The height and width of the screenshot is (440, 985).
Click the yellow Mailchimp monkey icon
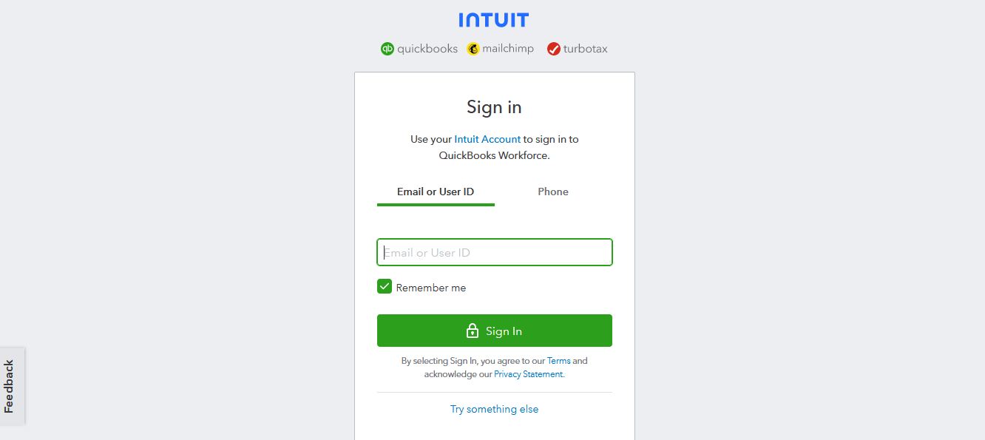pyautogui.click(x=473, y=49)
